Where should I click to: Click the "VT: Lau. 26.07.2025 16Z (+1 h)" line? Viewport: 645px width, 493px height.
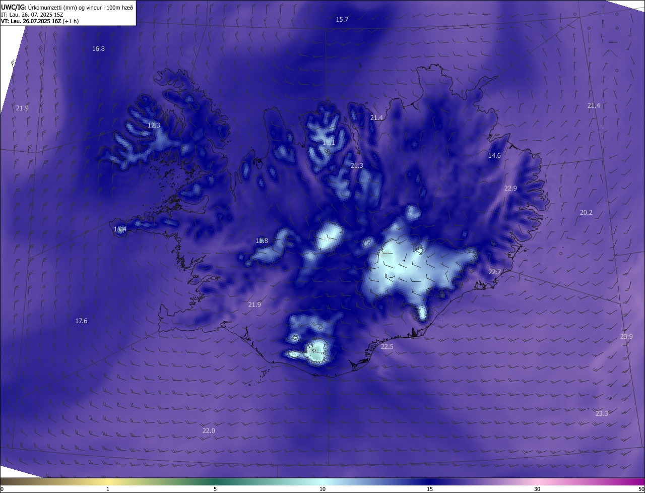coord(40,21)
